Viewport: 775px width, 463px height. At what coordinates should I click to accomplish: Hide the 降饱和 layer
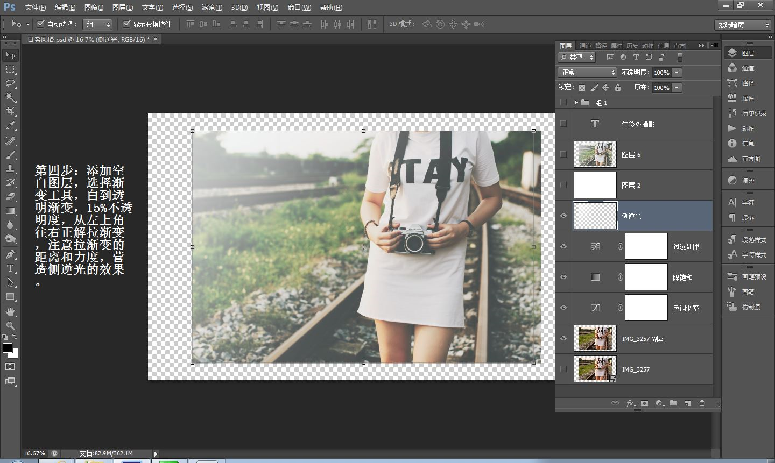[563, 277]
